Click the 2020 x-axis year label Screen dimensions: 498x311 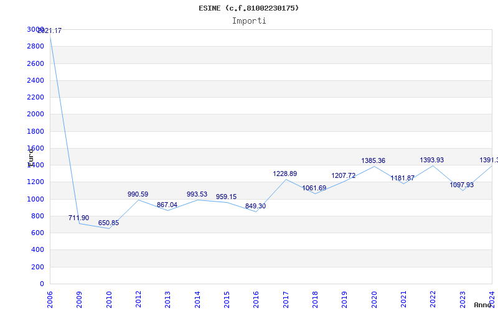(374, 300)
